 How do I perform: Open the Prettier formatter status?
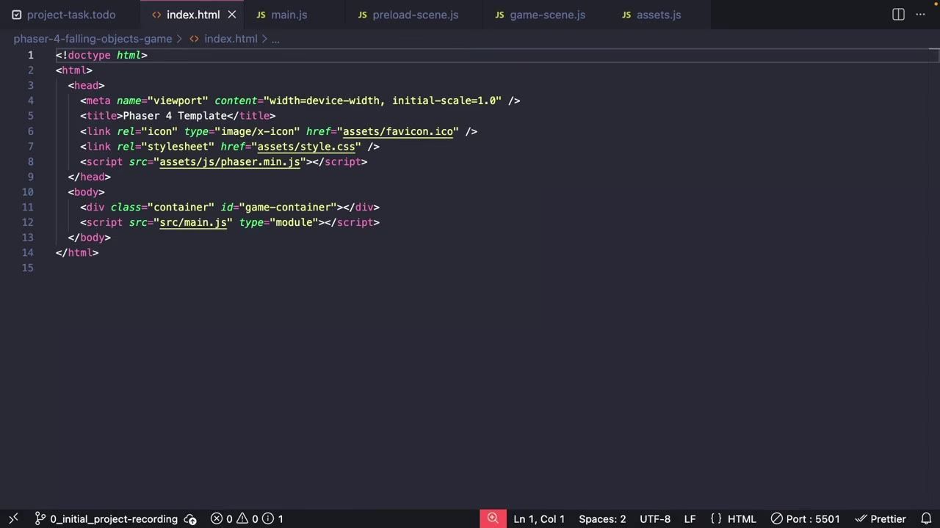tap(881, 518)
